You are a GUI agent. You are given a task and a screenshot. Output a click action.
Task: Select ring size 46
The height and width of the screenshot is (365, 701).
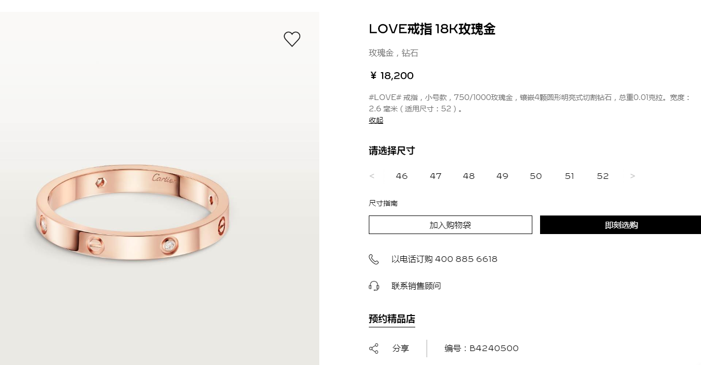click(402, 176)
